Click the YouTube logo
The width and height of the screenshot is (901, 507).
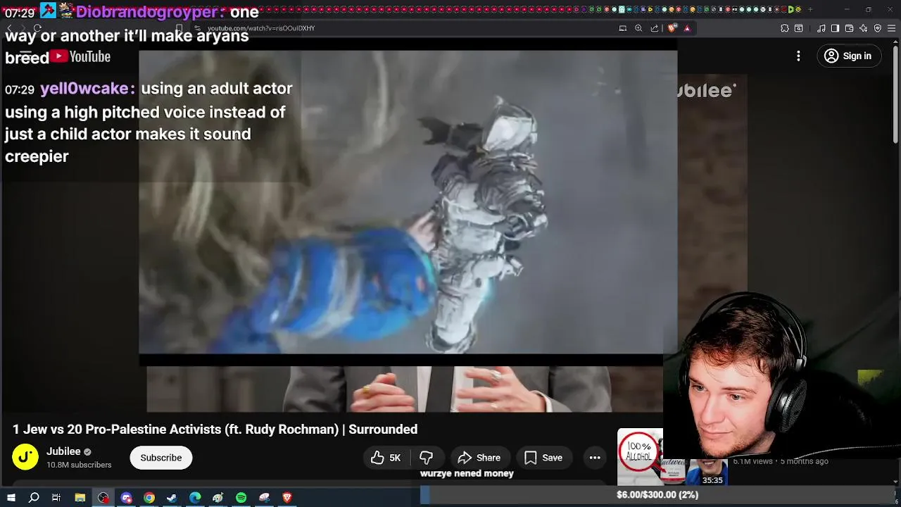tap(80, 56)
